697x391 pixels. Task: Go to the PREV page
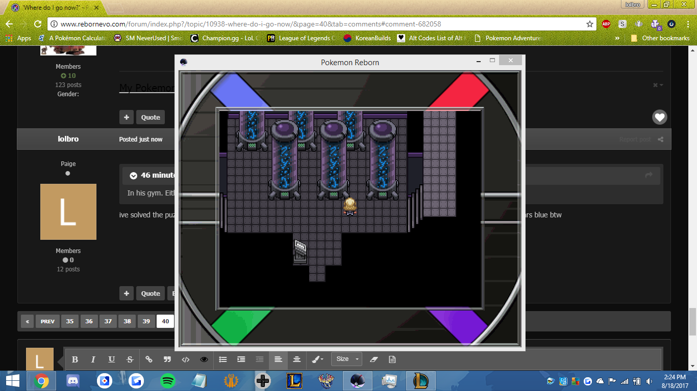(47, 321)
